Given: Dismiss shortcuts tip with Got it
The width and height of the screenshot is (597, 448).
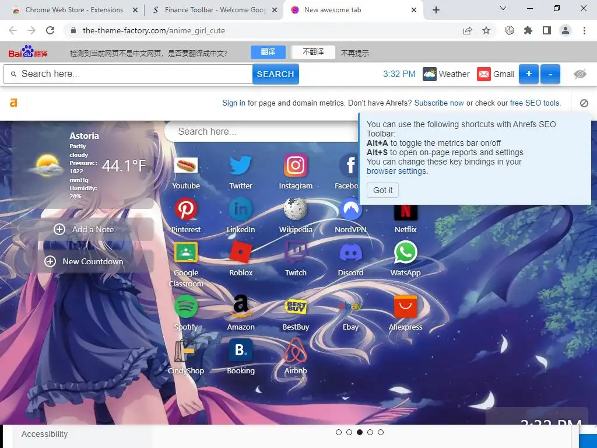Looking at the screenshot, I should [x=382, y=190].
